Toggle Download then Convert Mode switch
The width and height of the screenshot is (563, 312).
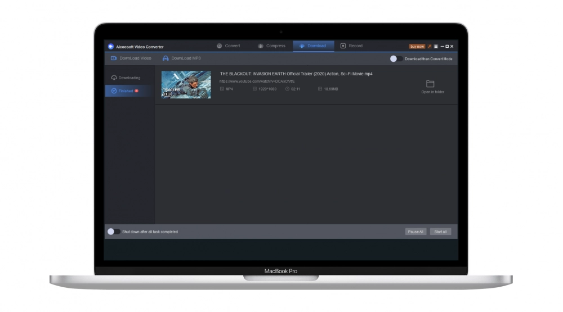click(396, 58)
